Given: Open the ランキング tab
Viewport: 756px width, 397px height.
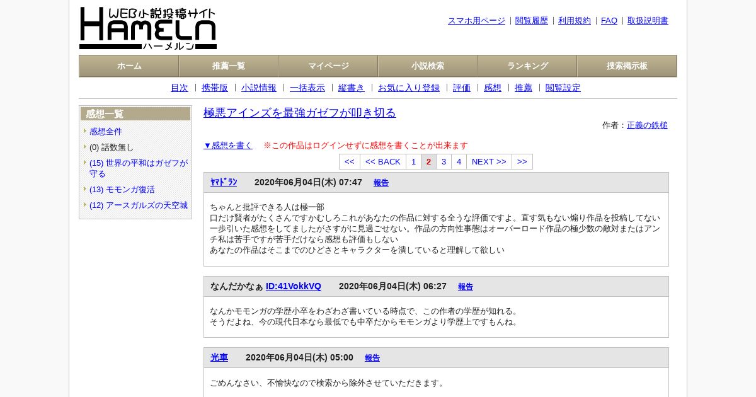Looking at the screenshot, I should tap(527, 66).
